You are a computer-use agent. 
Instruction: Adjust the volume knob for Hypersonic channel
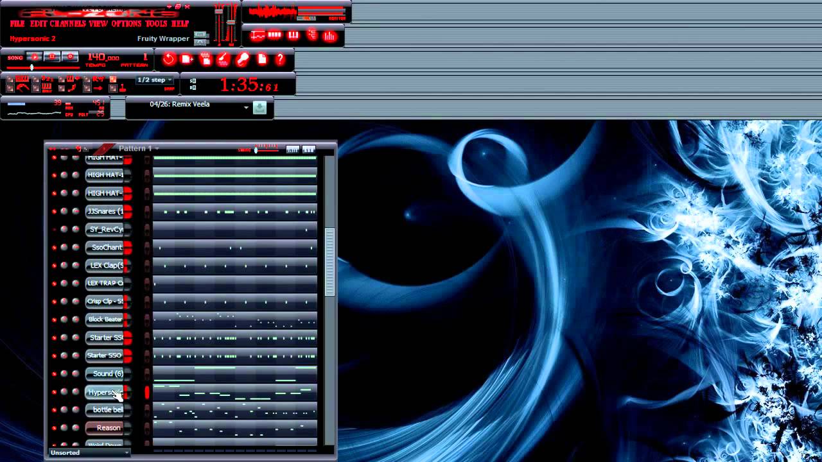[75, 391]
